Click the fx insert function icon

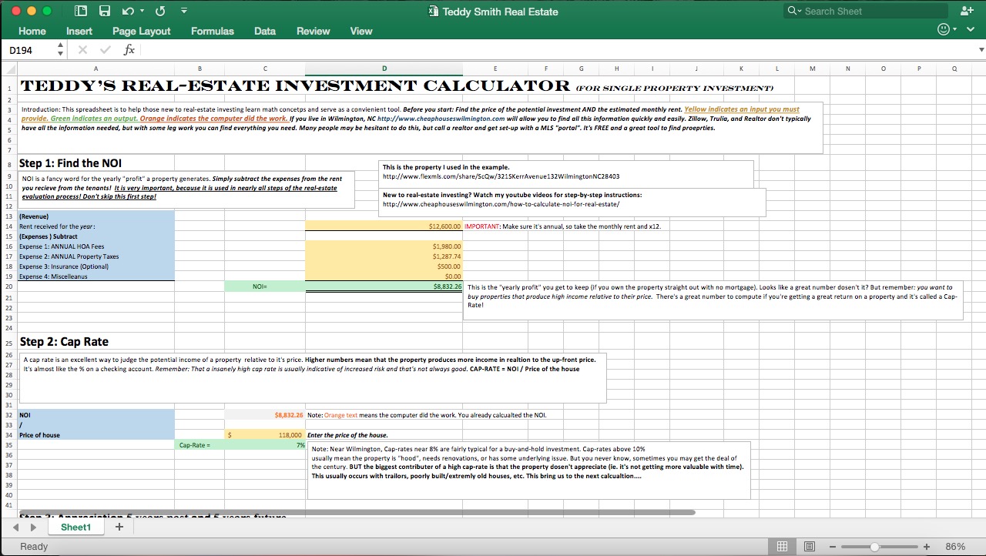coord(129,49)
